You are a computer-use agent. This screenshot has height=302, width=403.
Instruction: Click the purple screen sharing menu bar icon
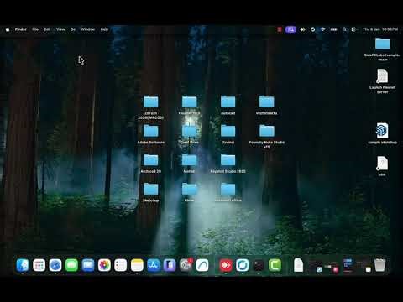click(290, 29)
